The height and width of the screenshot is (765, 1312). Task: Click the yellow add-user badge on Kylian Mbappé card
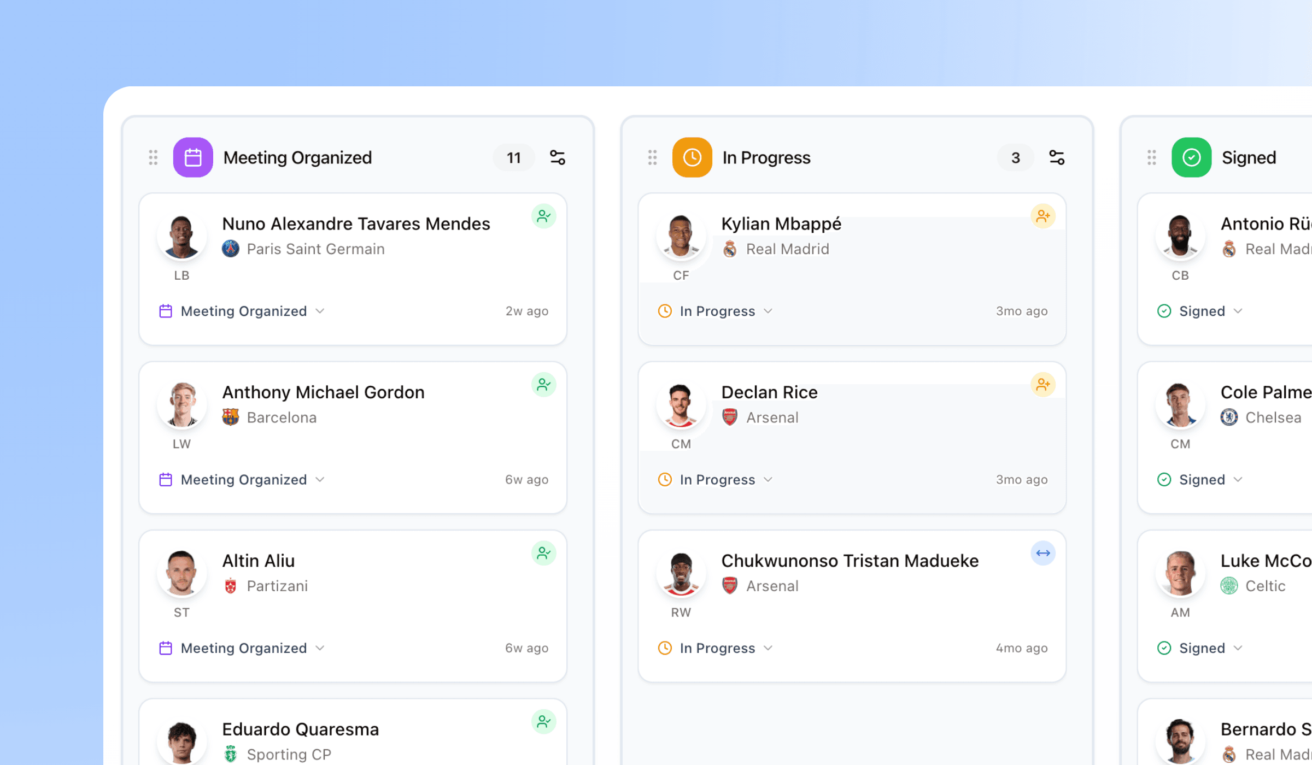click(x=1043, y=216)
